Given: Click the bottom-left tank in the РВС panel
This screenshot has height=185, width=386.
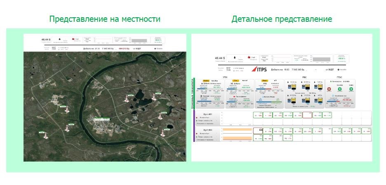Looking at the screenshot, I should pyautogui.click(x=294, y=100).
